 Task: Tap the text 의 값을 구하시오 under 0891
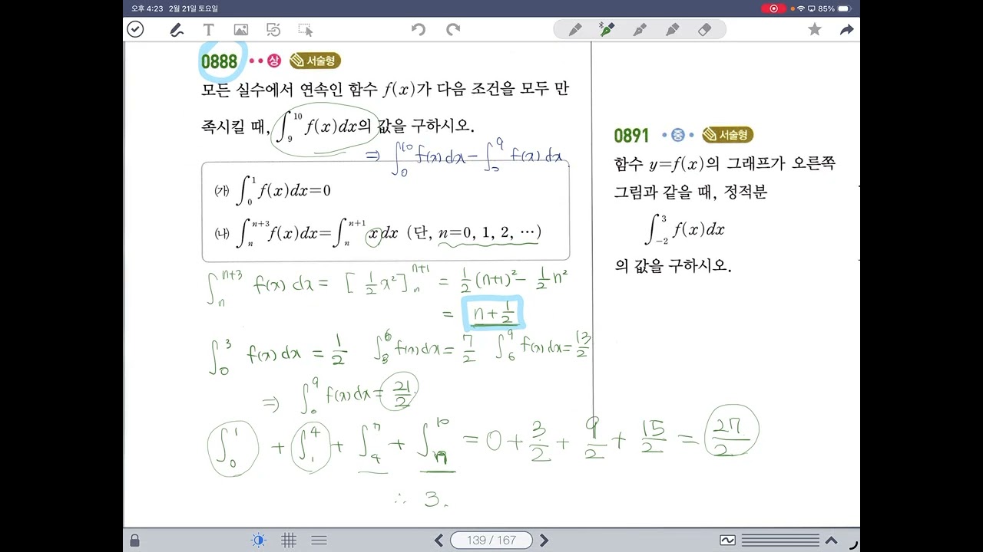click(673, 267)
